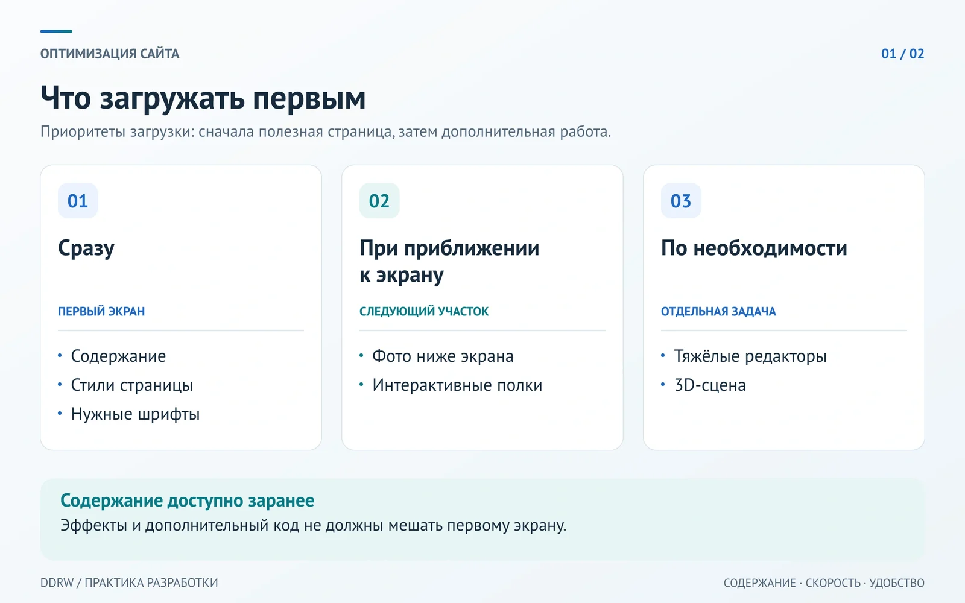Click the list item '3D-сцена'
The height and width of the screenshot is (603, 965).
coord(710,385)
